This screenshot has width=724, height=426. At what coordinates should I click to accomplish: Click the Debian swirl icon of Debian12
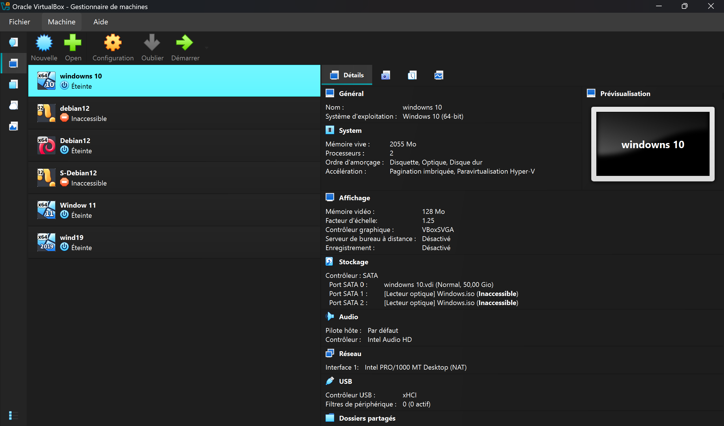tap(46, 146)
